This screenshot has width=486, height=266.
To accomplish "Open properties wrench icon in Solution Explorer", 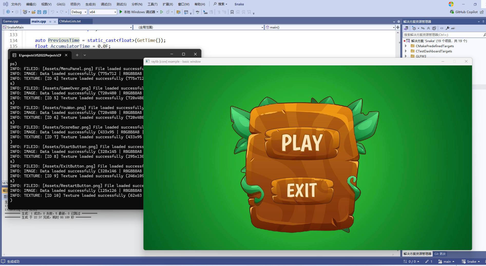I will 447,28.
